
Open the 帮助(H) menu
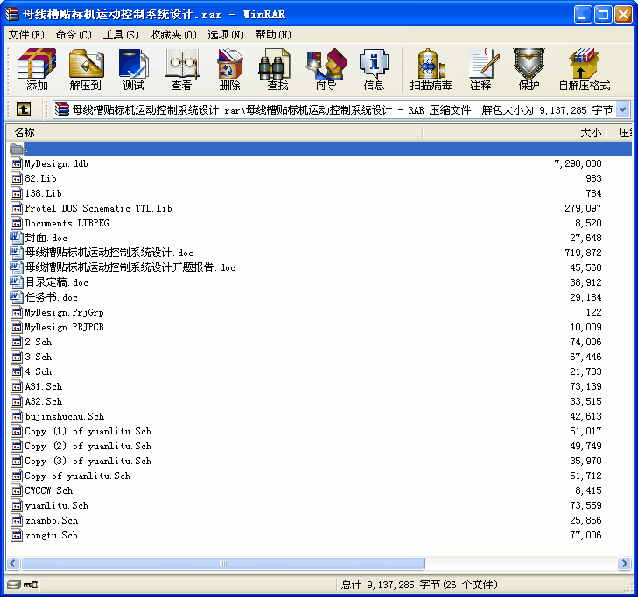pyautogui.click(x=273, y=35)
